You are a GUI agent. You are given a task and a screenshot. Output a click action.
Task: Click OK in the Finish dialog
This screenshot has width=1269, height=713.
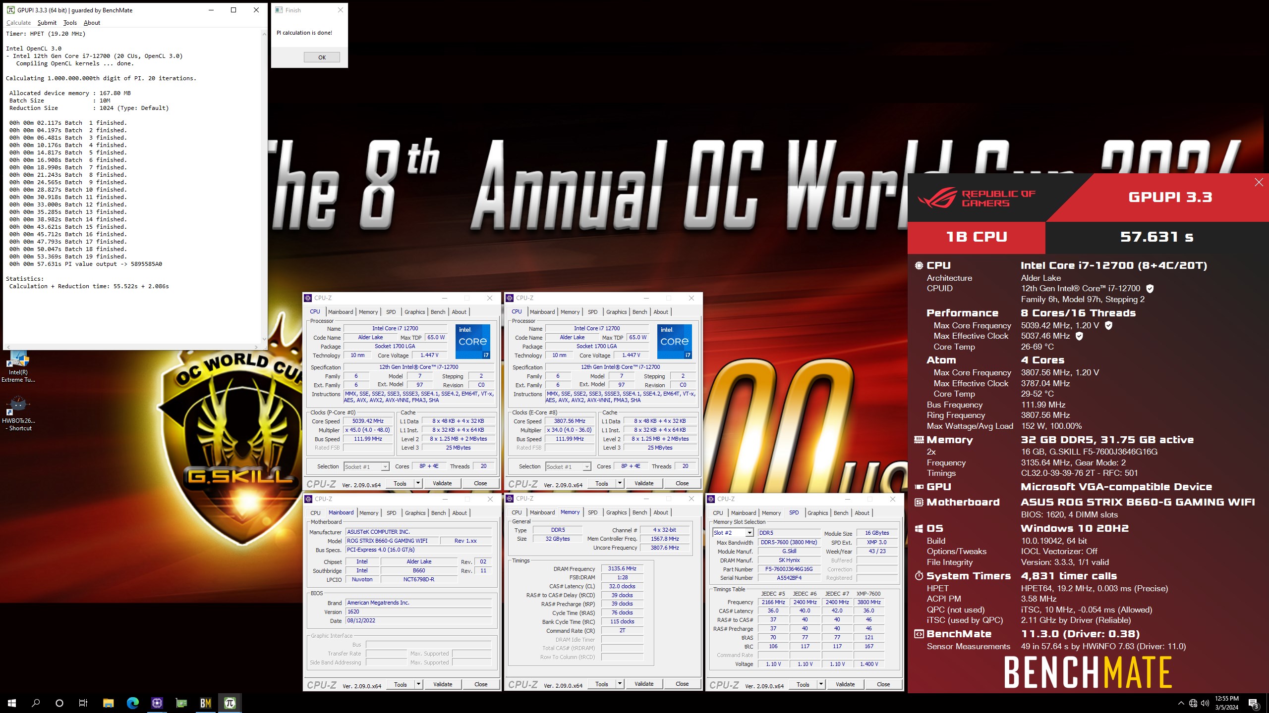[322, 57]
